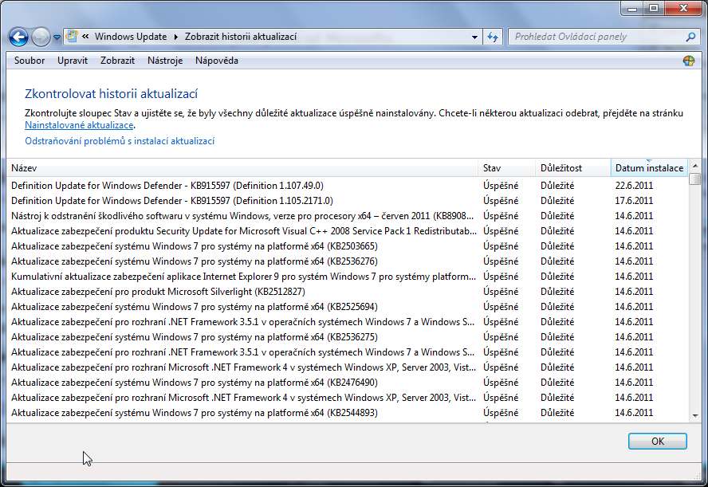Select Definition Update row with Definition 1.105.2171.0
The width and height of the screenshot is (708, 487).
(x=348, y=201)
